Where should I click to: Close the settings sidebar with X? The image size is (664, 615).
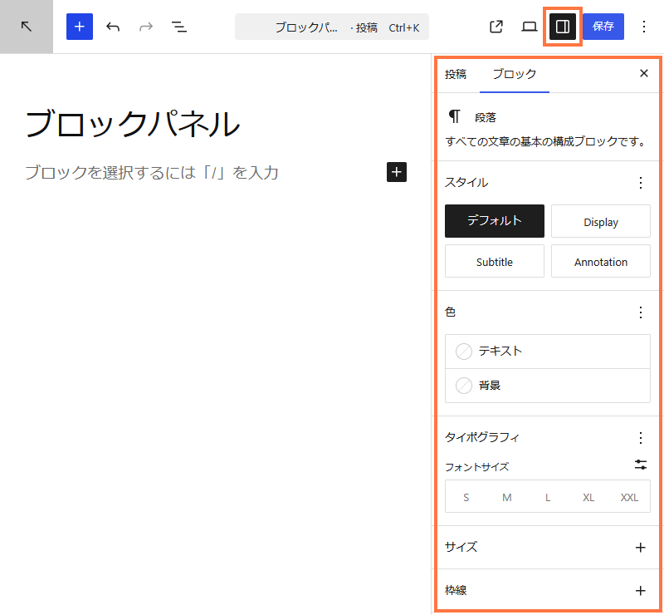pos(644,73)
